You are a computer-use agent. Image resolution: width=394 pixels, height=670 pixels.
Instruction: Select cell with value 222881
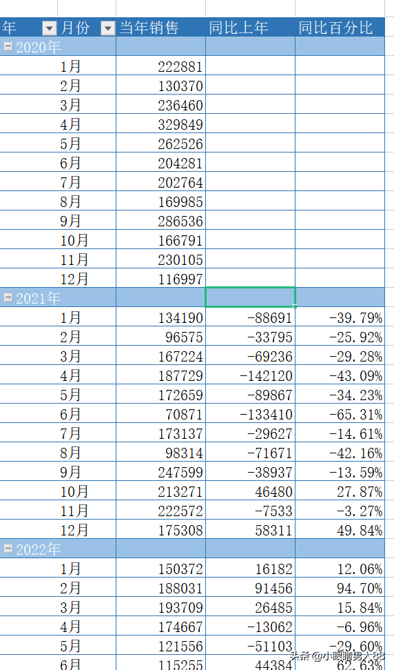(x=160, y=66)
